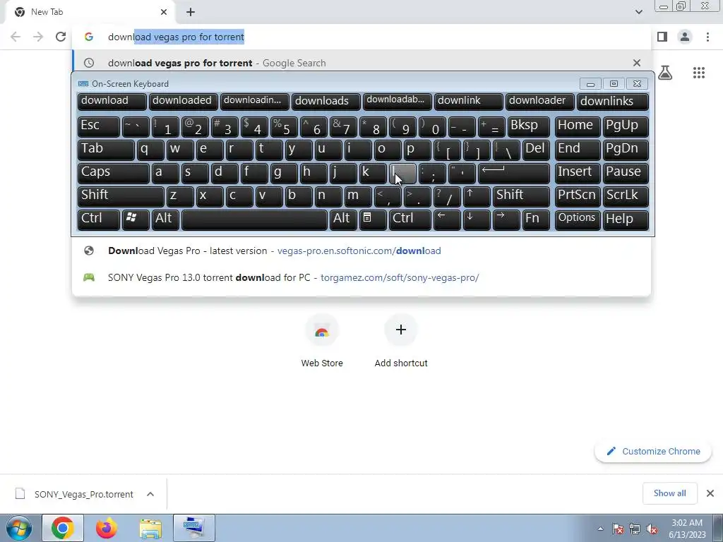This screenshot has height=542, width=723.
Task: Toggle the right Alt key
Action: (x=343, y=220)
